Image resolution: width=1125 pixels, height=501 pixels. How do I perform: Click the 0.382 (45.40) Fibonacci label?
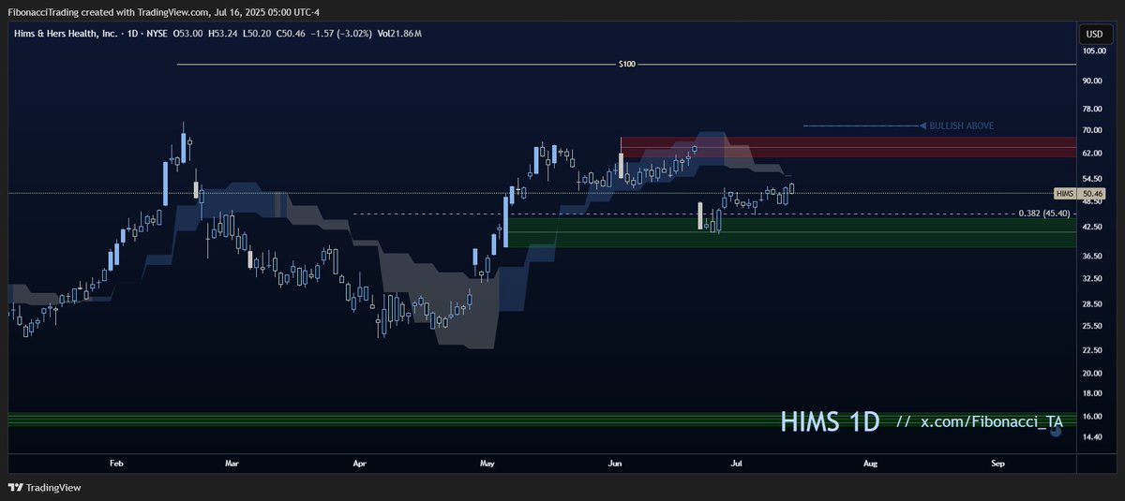tap(1045, 214)
